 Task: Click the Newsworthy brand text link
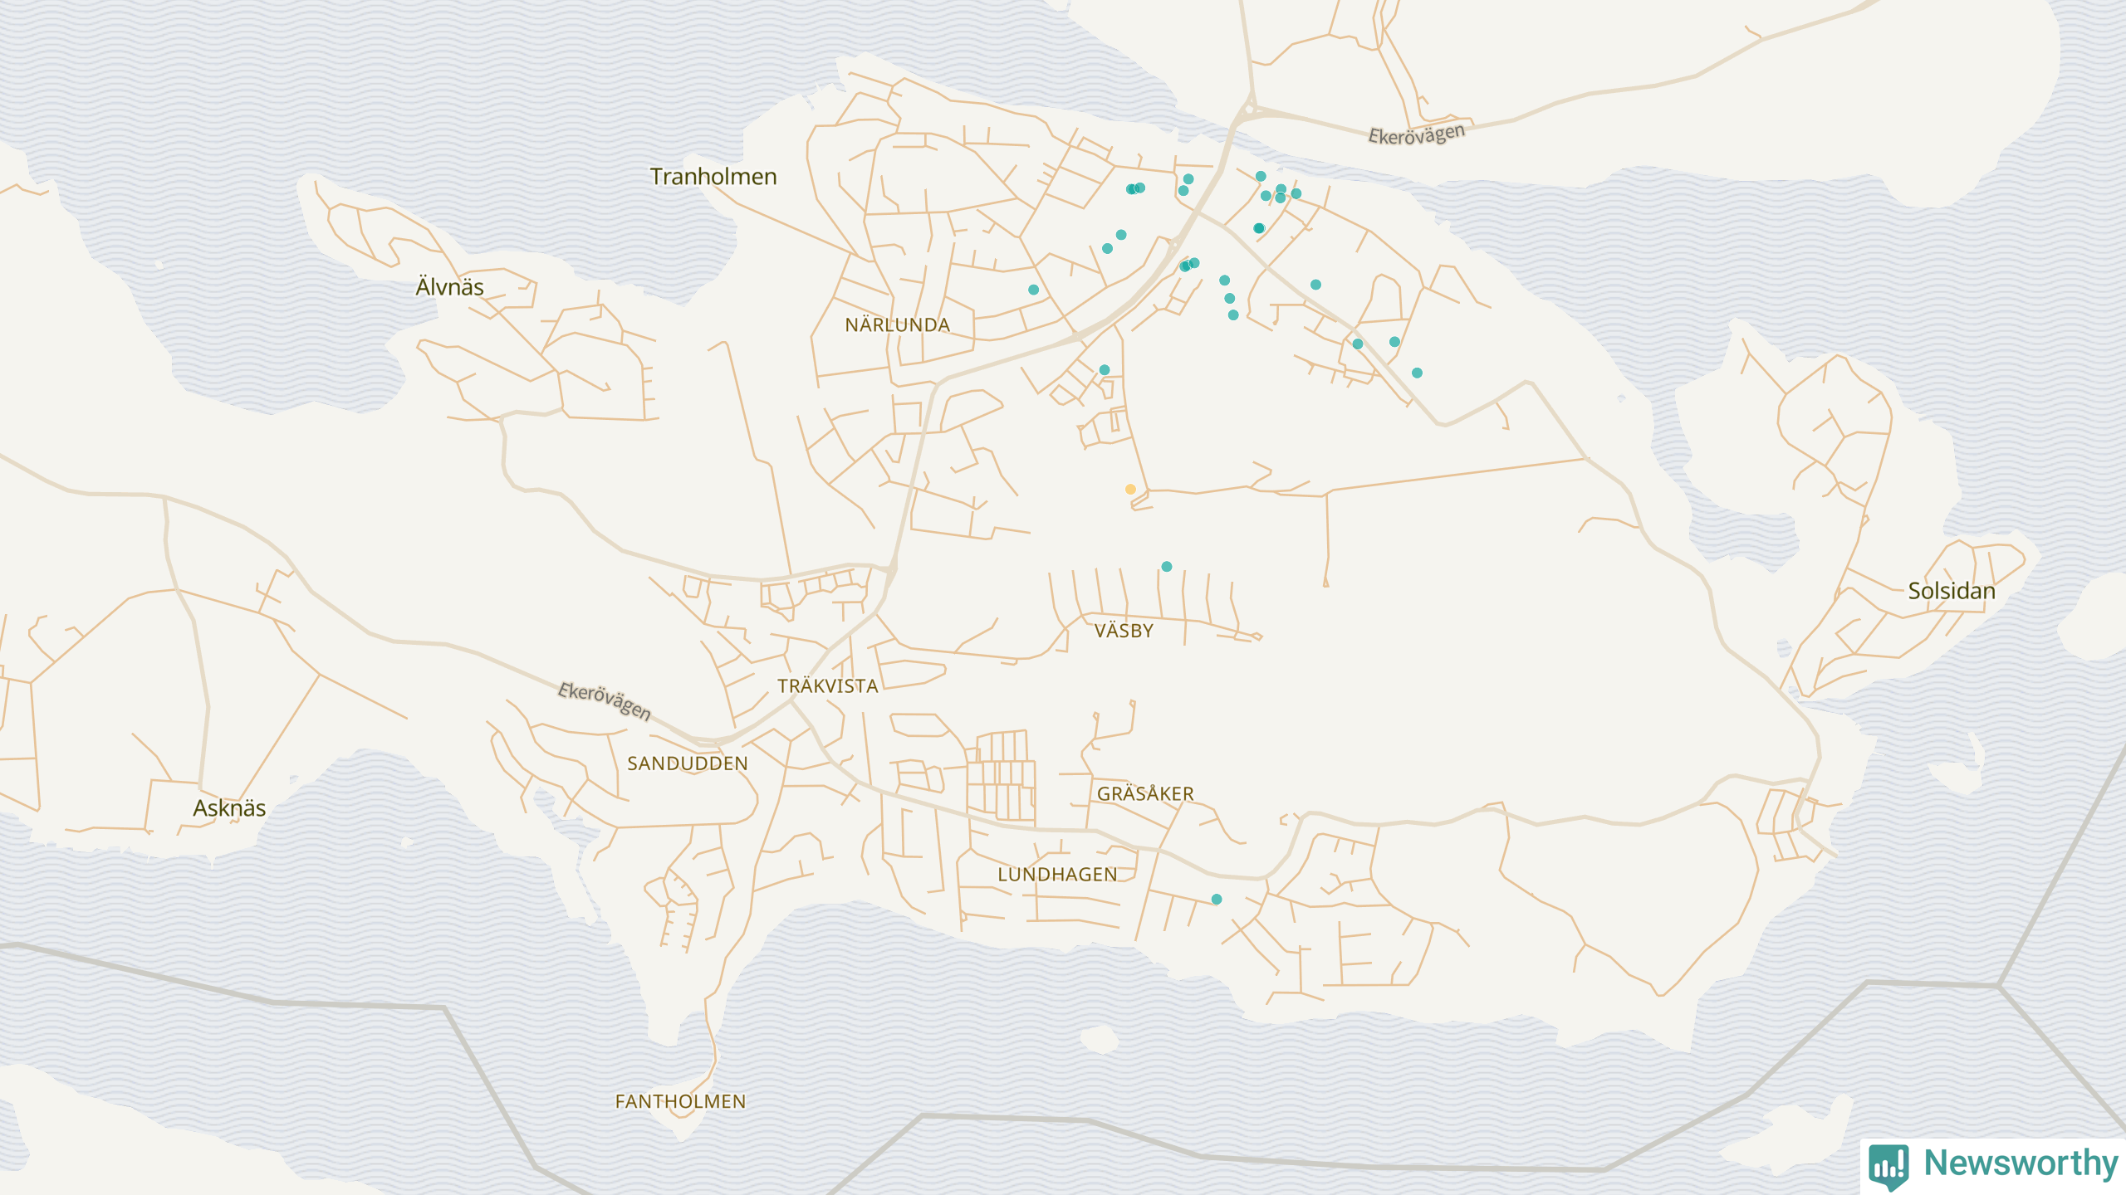[2021, 1163]
